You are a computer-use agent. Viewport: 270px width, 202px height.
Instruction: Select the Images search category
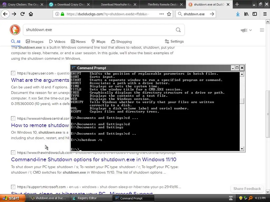(35, 42)
